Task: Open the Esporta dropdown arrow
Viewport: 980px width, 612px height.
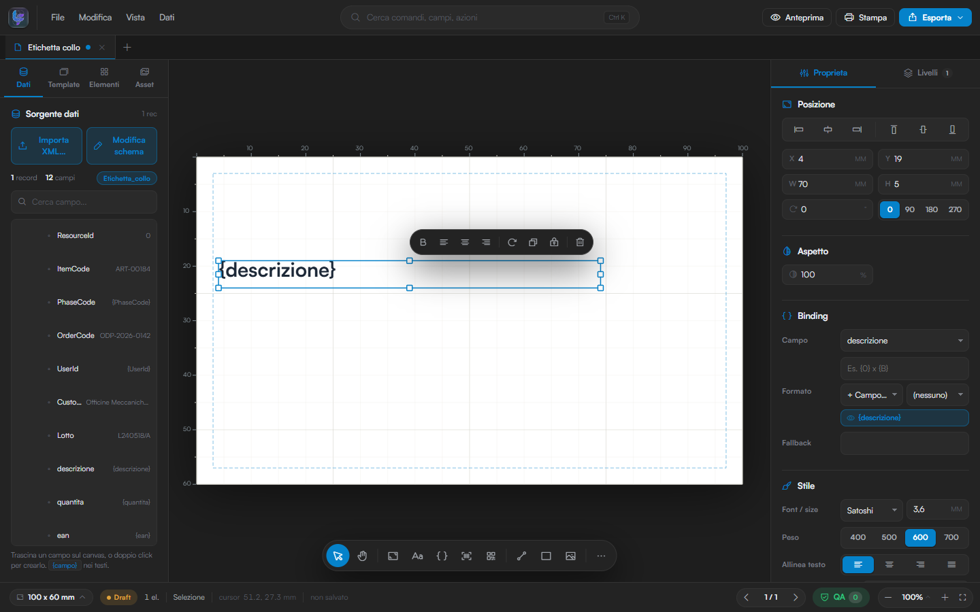Action: coord(960,18)
